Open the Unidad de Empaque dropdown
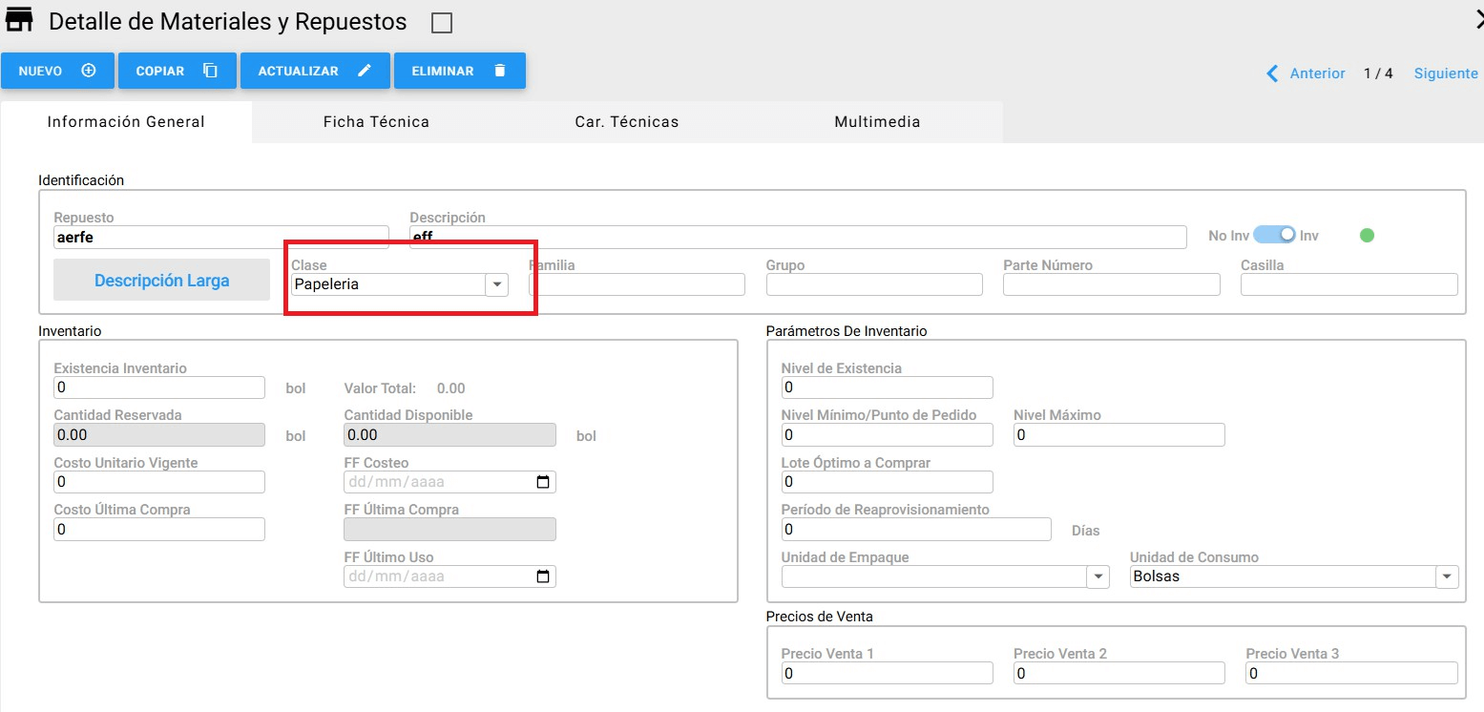 1097,576
